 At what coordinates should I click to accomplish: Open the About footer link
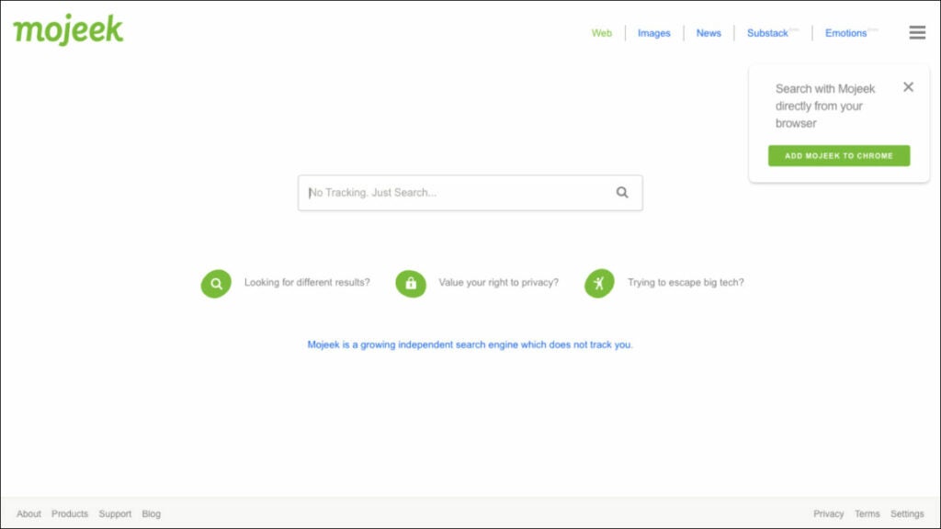(28, 514)
